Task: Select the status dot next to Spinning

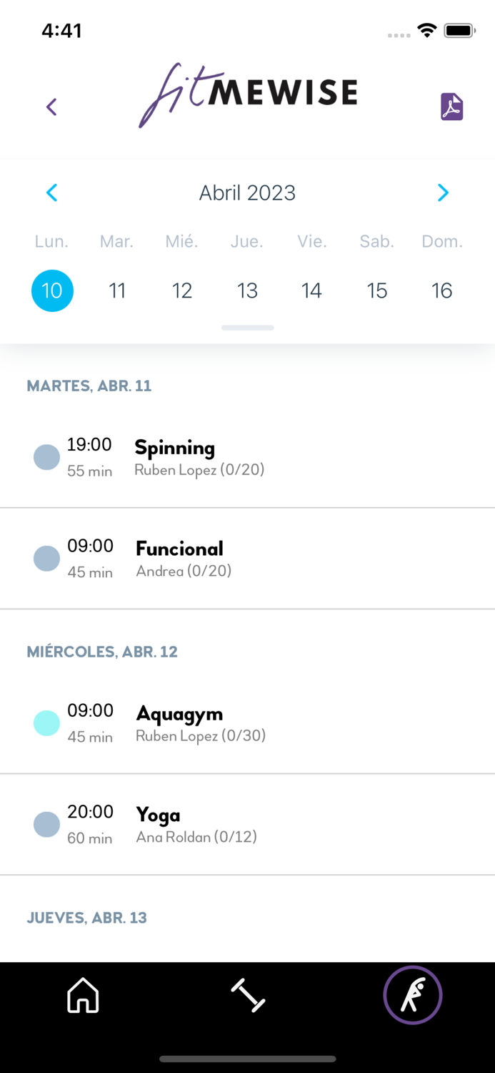Action: [46, 456]
